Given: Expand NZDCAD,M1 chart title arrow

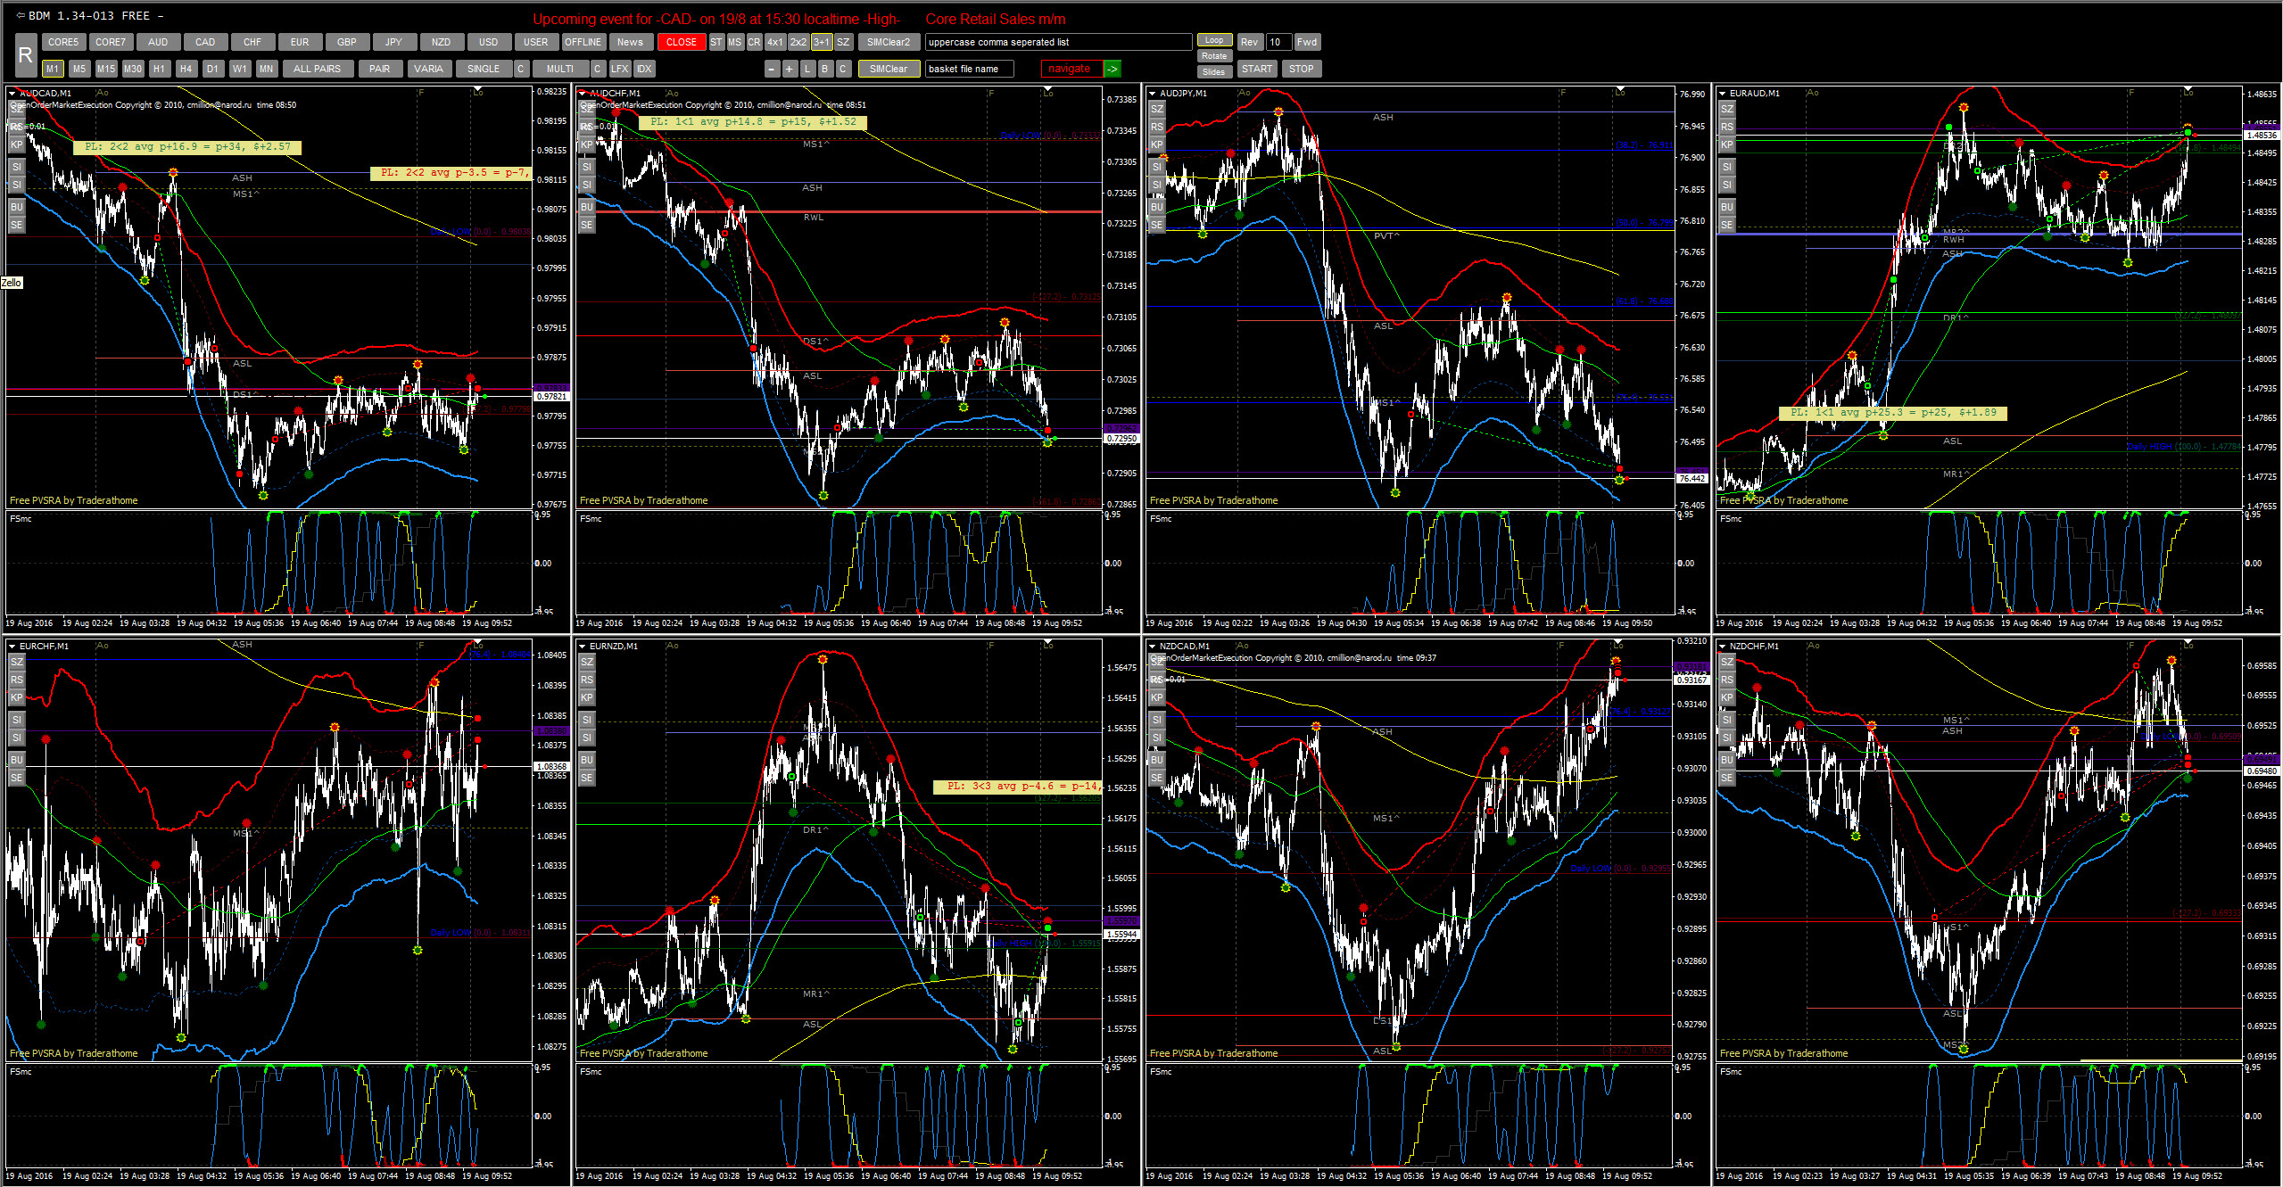Looking at the screenshot, I should [1153, 646].
